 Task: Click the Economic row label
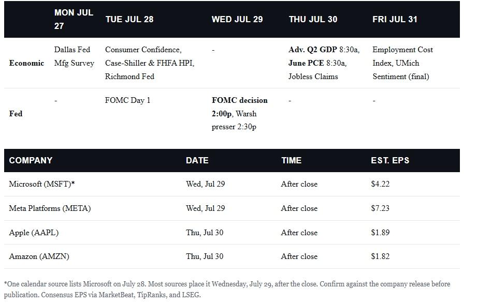[26, 63]
